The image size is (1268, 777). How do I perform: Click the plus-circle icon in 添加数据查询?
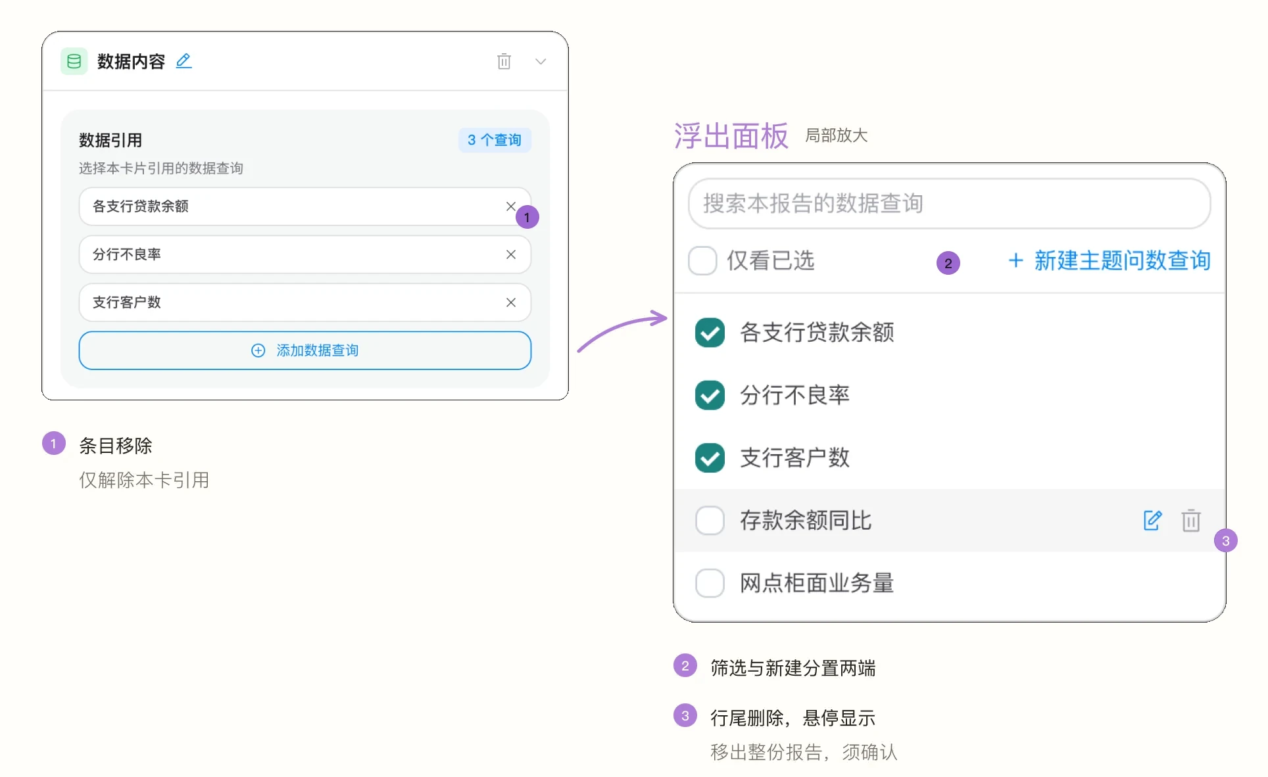click(258, 350)
